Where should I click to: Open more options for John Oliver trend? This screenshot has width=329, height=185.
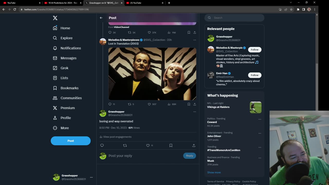pos(260,133)
